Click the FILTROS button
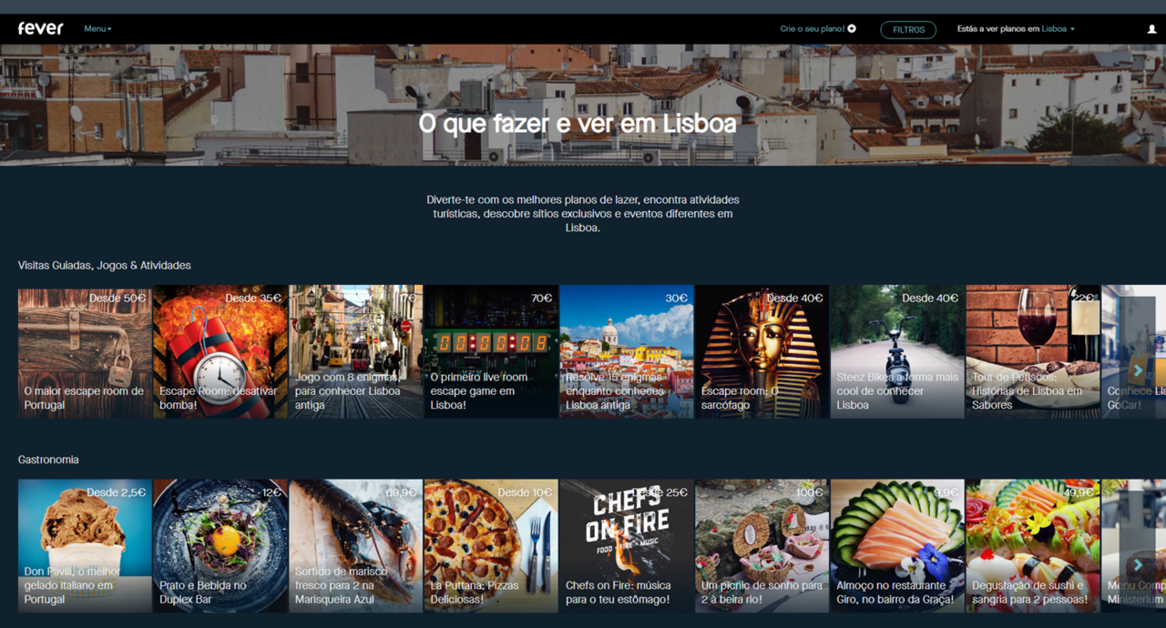1166x628 pixels. point(908,29)
